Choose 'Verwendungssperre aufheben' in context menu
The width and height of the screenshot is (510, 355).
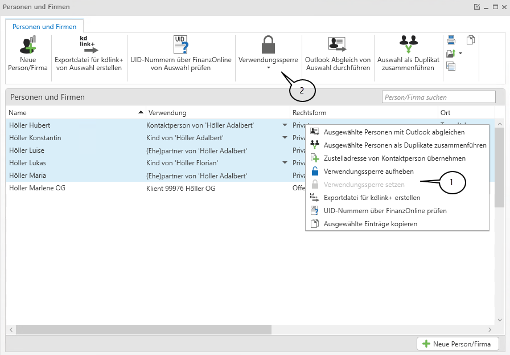point(368,171)
